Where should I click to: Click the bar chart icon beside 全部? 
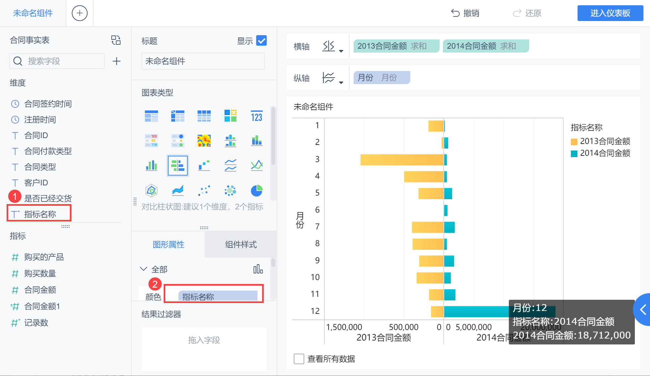tap(258, 269)
